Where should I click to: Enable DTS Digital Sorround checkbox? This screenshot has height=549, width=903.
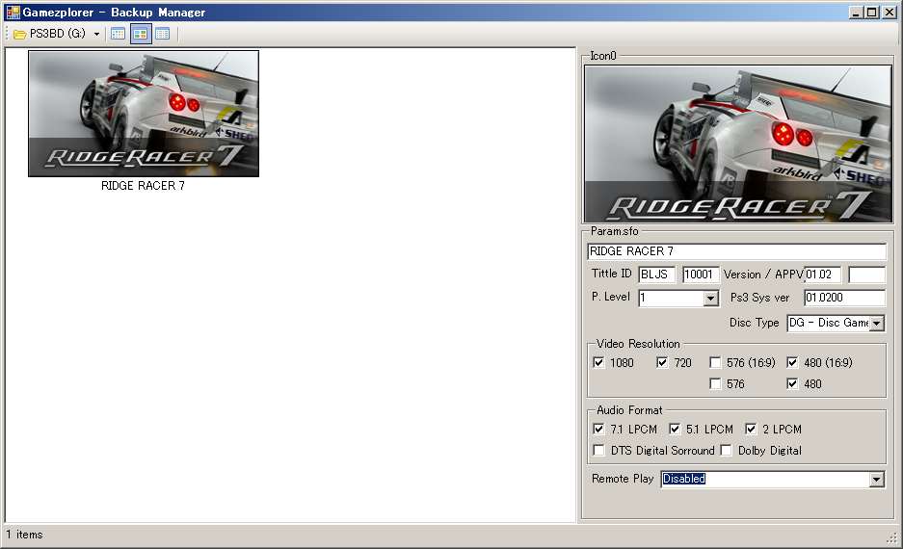click(598, 450)
